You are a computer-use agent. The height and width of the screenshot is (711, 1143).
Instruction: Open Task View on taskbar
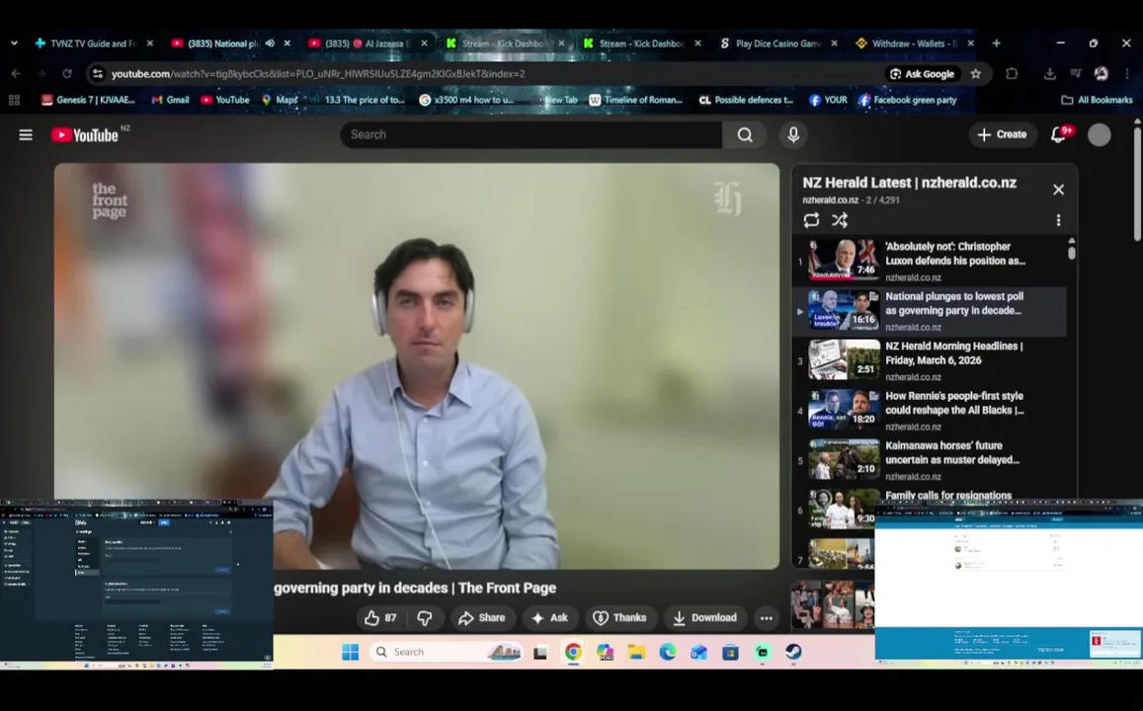[540, 652]
